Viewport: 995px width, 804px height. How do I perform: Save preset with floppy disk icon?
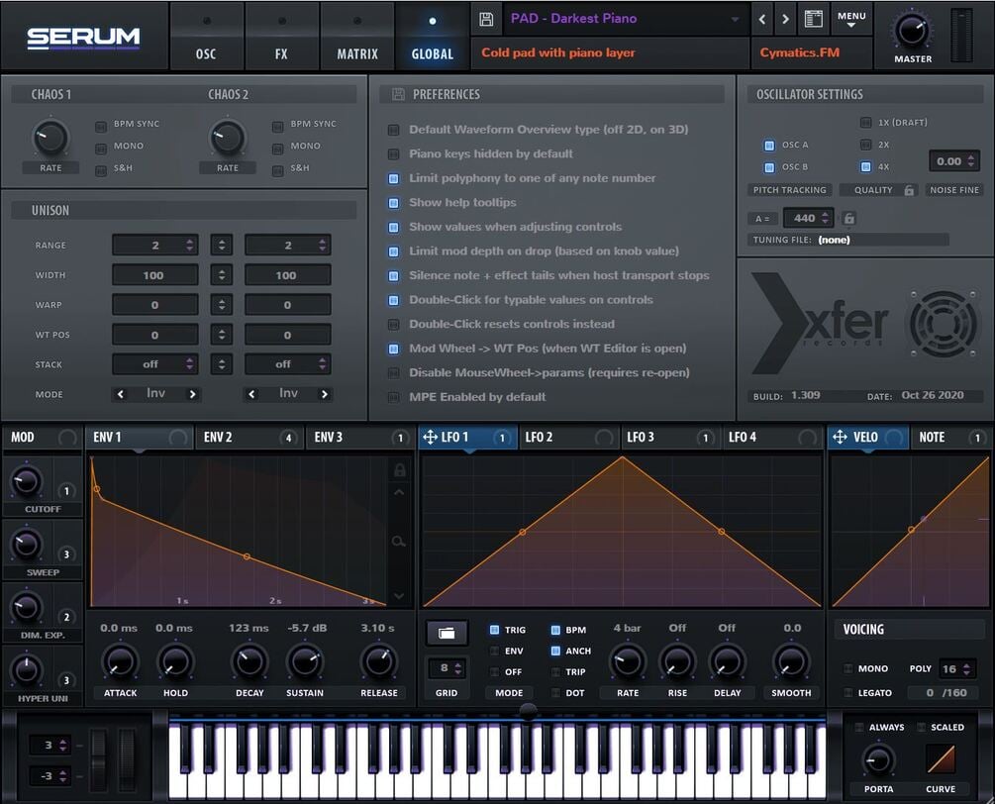486,19
